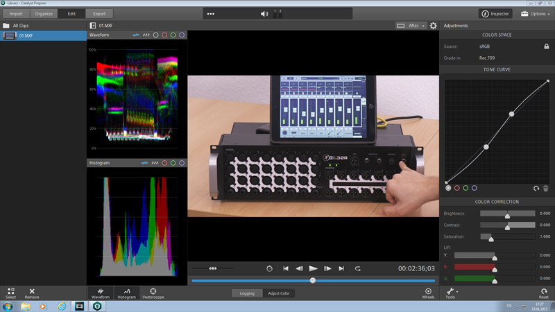Screen dimensions: 555x312
Task: Click the Remove clip icon
Action: pyautogui.click(x=32, y=292)
